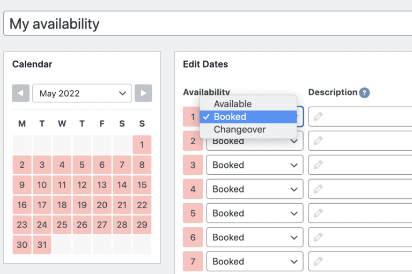Select May 19 on the calendar
This screenshot has width=412, height=274.
click(x=82, y=205)
